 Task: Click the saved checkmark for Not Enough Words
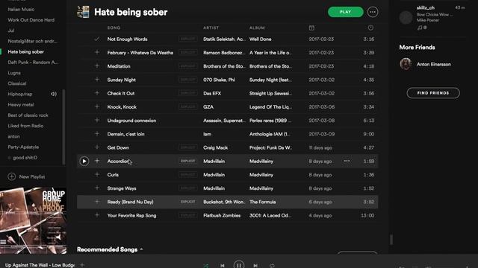(x=97, y=39)
